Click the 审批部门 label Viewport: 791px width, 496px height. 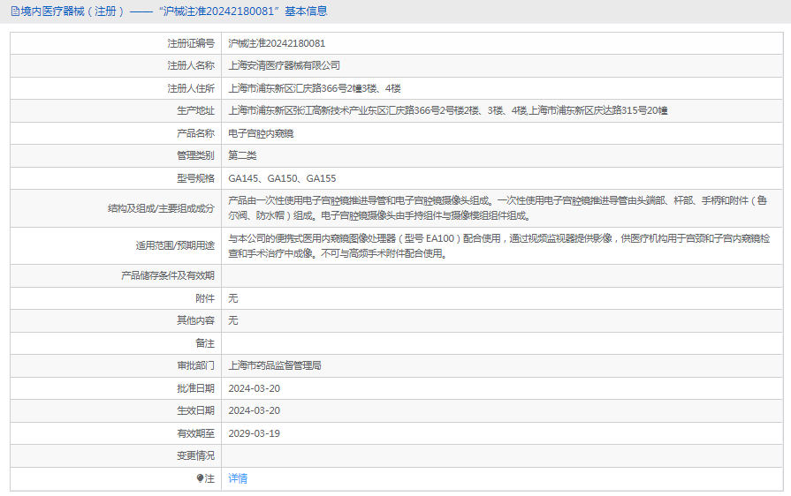(x=195, y=365)
